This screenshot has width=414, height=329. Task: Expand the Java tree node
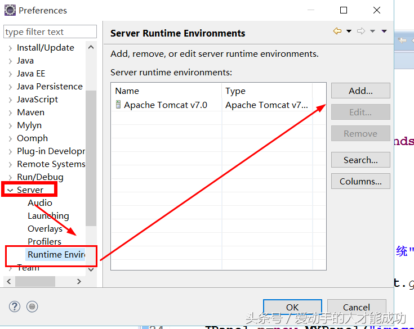pyautogui.click(x=10, y=61)
